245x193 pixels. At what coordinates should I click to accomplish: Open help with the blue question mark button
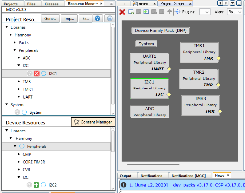tap(98, 18)
